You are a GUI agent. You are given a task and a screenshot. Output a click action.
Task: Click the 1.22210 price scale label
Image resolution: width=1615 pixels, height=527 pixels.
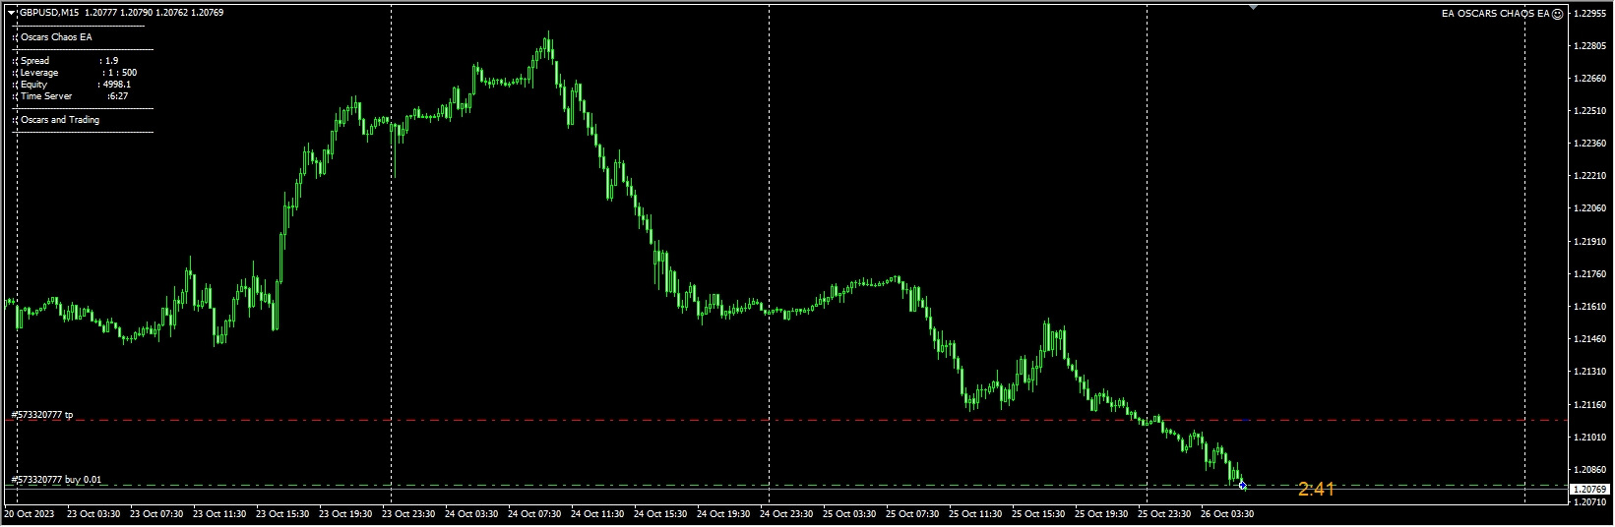point(1590,176)
